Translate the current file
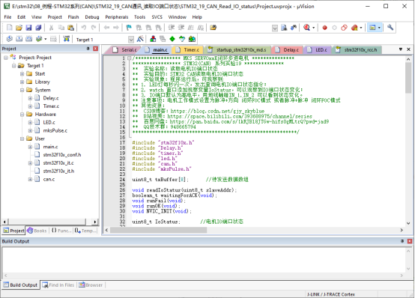Image resolution: width=415 pixels, height=298 pixels. (x=9, y=39)
